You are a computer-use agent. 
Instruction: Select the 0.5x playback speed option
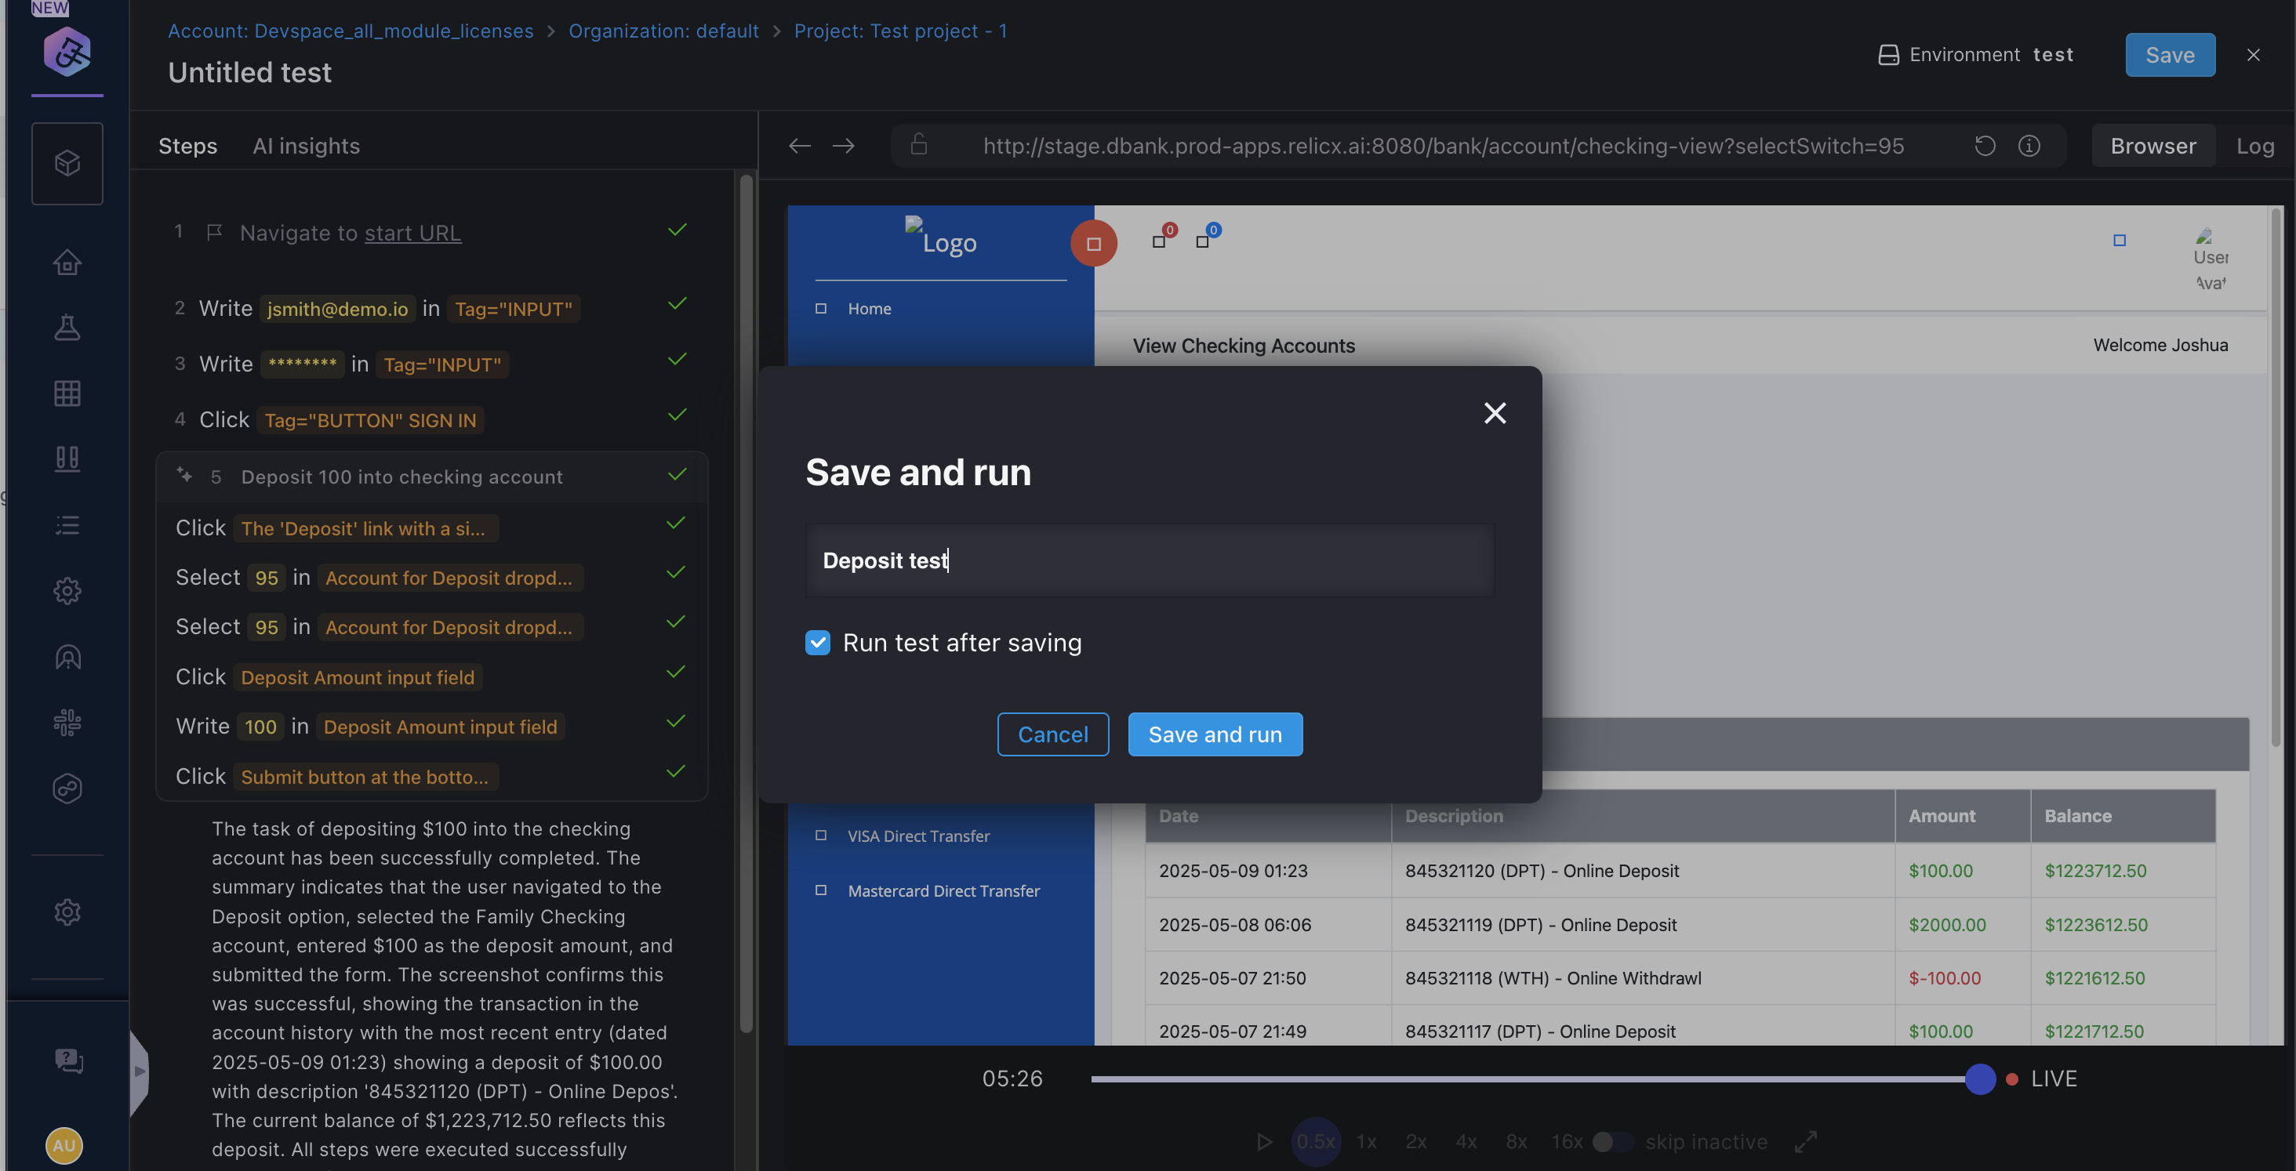(1316, 1141)
